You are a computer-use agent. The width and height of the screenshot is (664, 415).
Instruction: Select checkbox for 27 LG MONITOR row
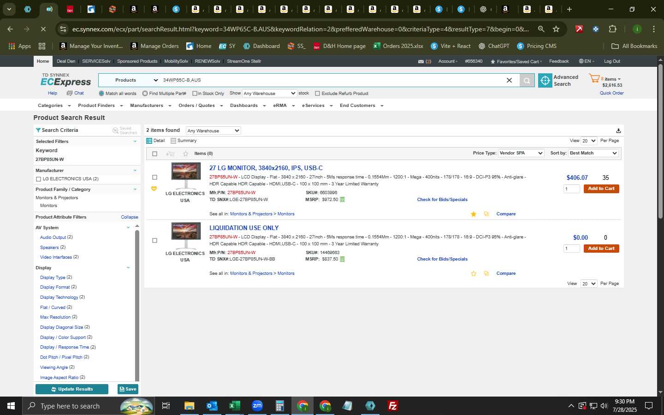[154, 177]
